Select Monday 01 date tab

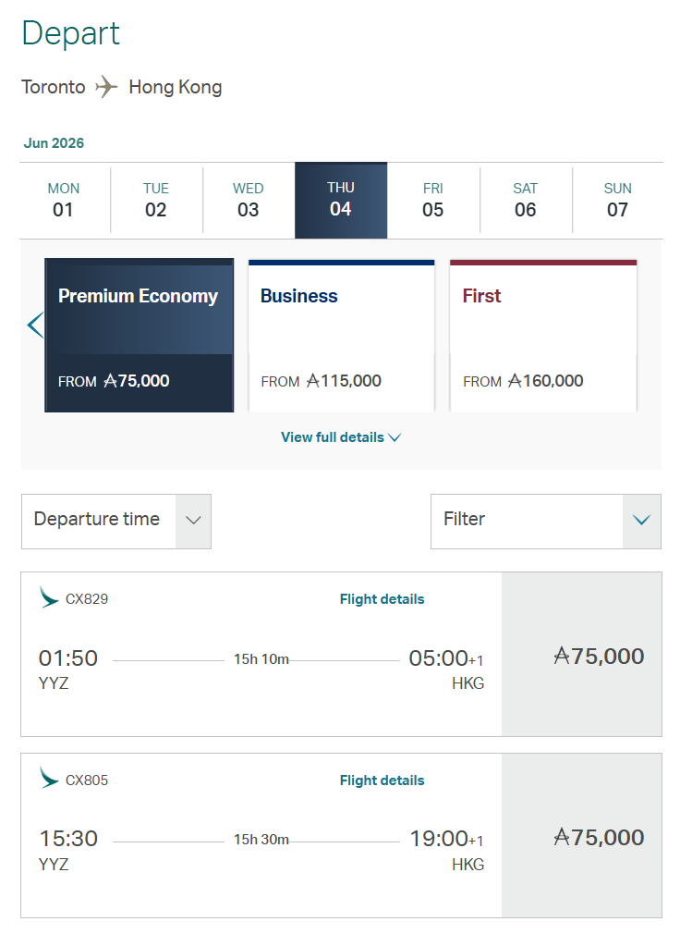64,200
